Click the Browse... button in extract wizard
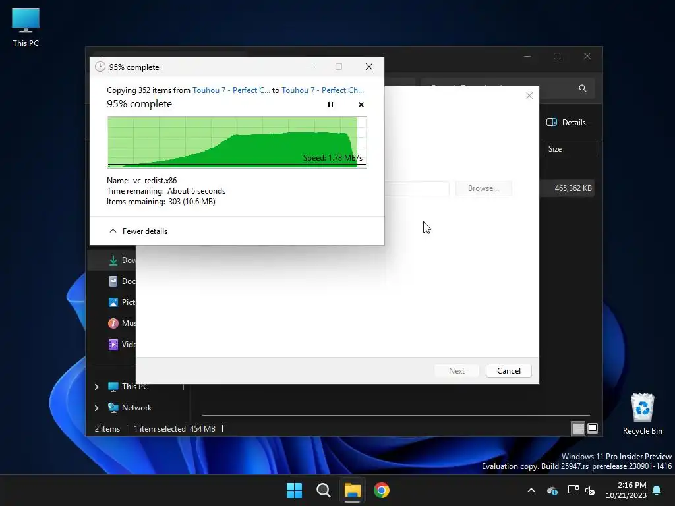675x506 pixels. click(x=483, y=188)
